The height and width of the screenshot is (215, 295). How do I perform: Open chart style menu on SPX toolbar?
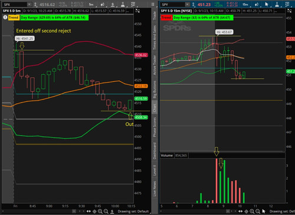[x=103, y=4]
